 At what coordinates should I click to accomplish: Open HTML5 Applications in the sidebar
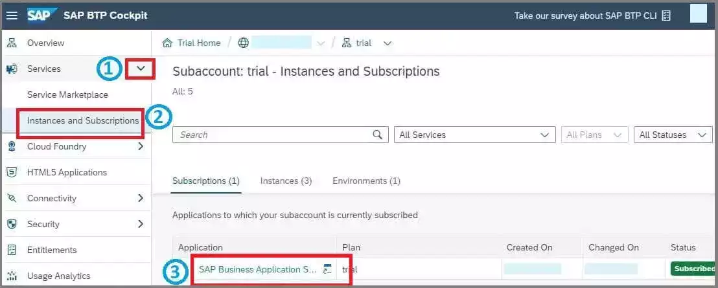click(67, 172)
